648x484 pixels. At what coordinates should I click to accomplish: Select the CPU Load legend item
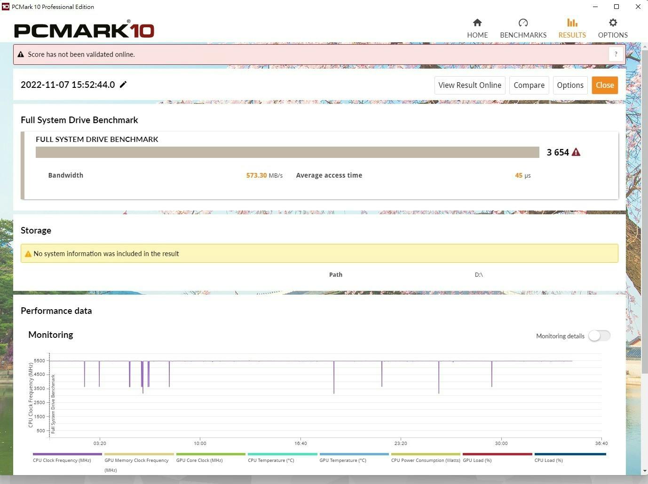pos(570,458)
